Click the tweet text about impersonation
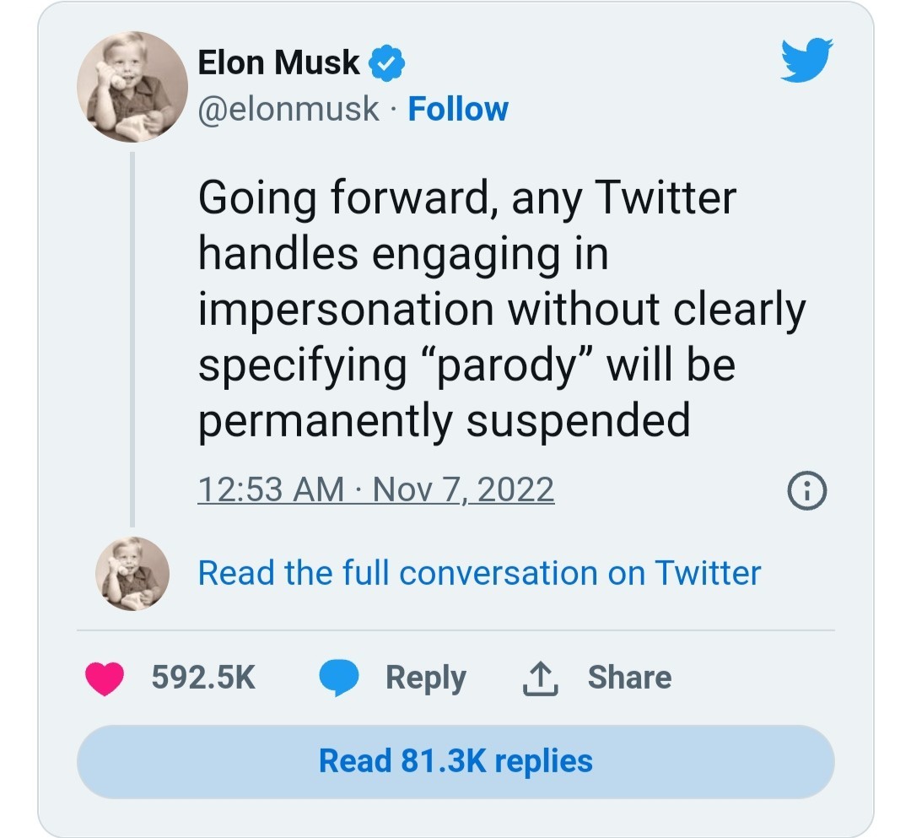This screenshot has height=838, width=911. [x=498, y=308]
